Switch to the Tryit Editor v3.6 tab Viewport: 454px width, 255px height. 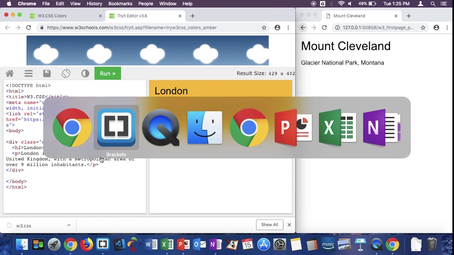pos(145,16)
